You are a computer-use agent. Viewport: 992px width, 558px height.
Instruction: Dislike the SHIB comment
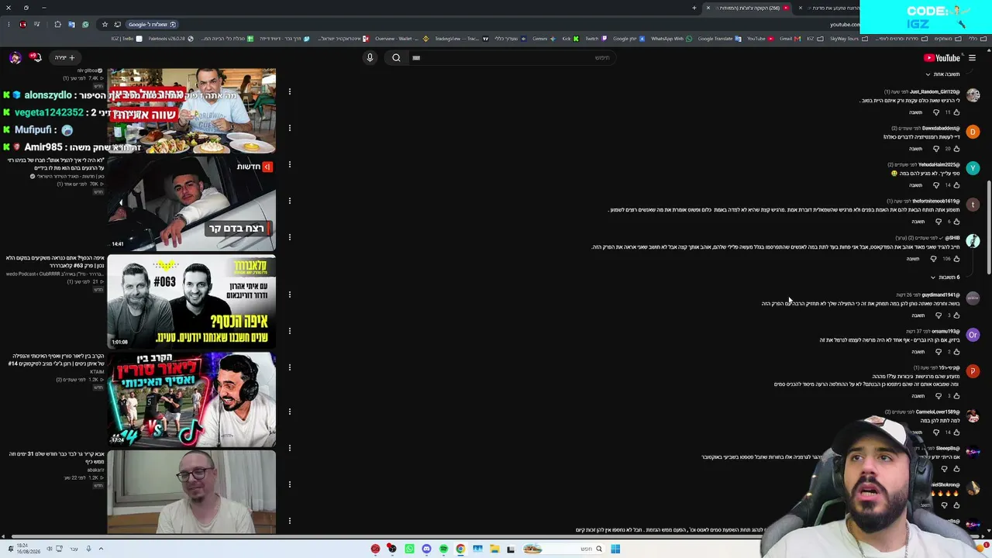933,259
